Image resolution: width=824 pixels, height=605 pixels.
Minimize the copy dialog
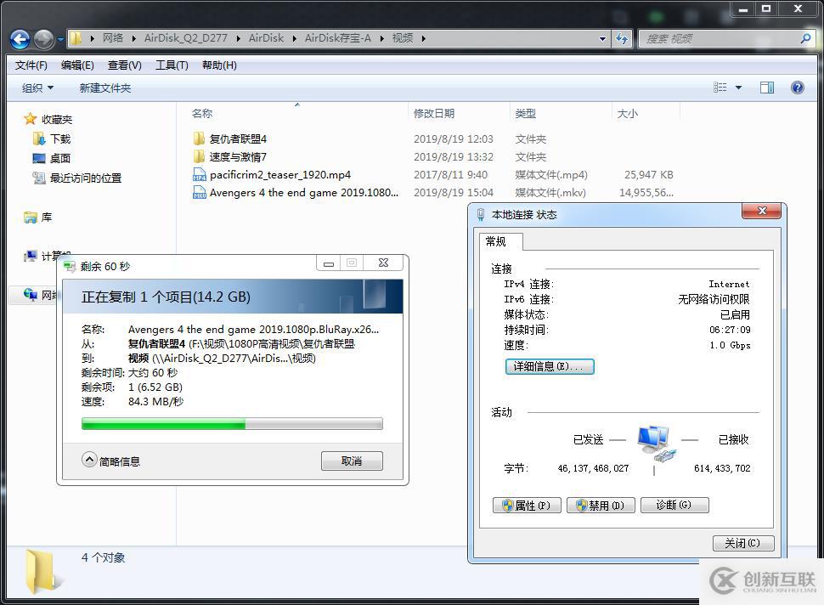[x=329, y=263]
